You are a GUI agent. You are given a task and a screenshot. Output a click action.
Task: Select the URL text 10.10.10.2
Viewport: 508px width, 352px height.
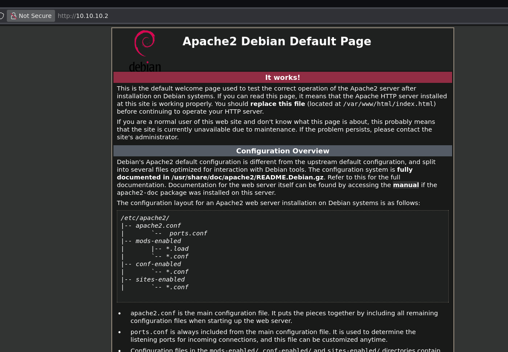coord(92,16)
